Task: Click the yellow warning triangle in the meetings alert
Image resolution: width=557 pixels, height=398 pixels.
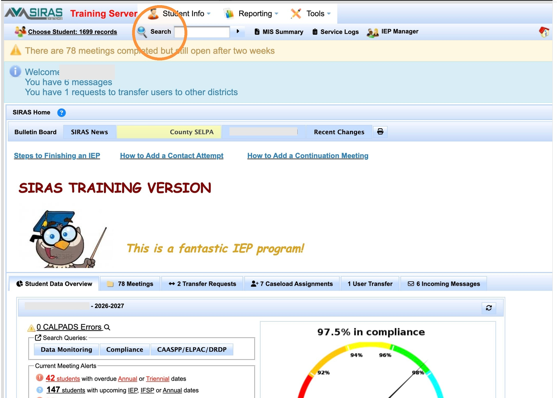Action: tap(16, 50)
